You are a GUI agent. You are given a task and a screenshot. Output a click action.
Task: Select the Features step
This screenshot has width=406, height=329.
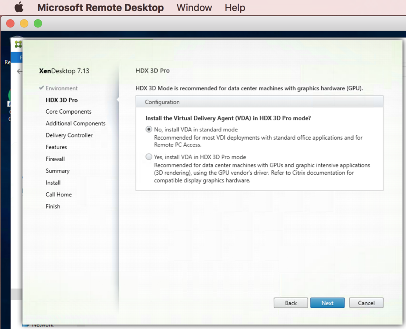point(56,147)
